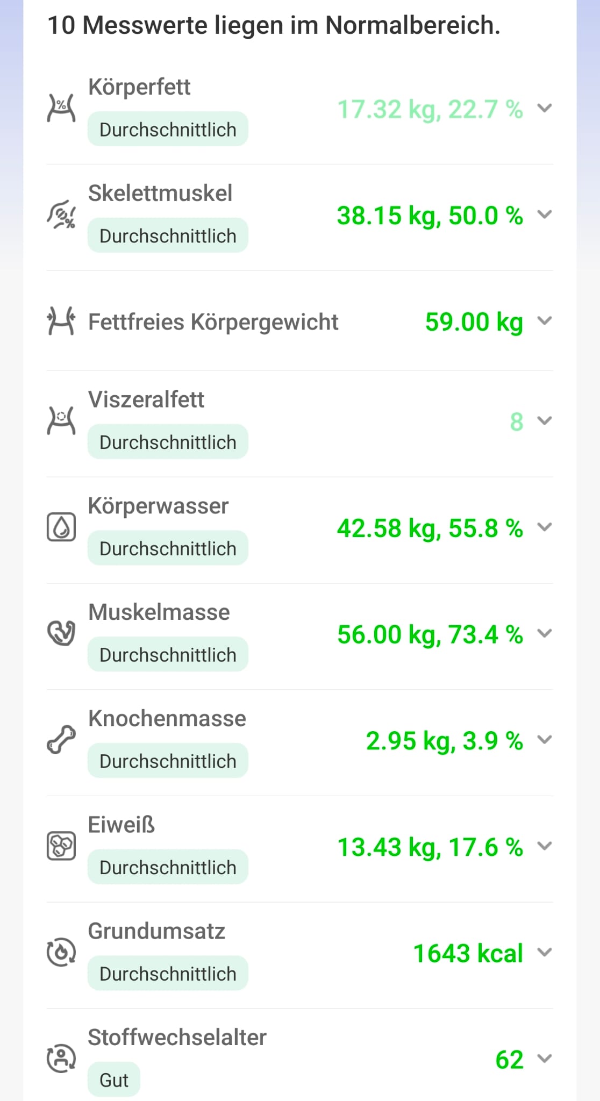The image size is (600, 1101).
Task: Expand the Grundumsatz chevron
Action: click(x=545, y=952)
